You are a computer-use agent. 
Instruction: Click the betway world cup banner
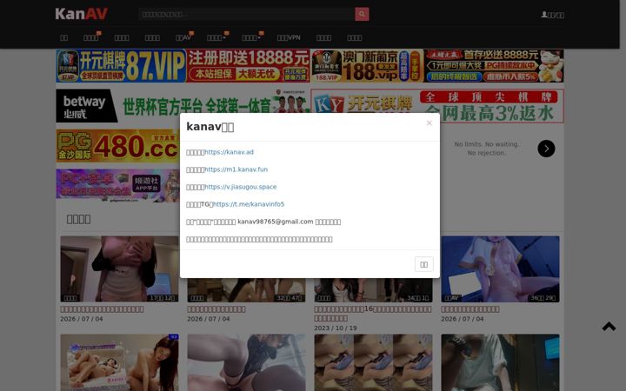(183, 106)
